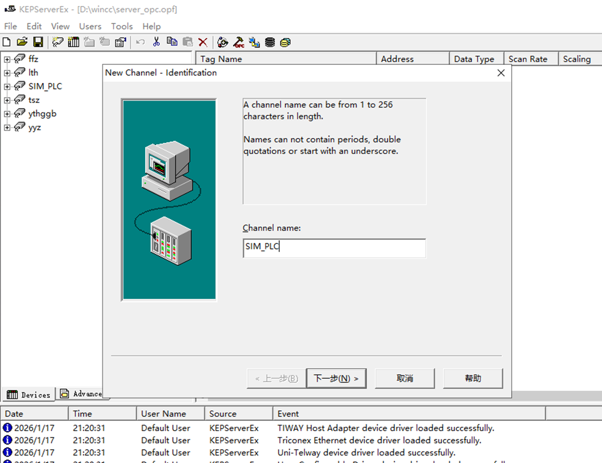
Task: Click the 帮助 help button
Action: [473, 378]
